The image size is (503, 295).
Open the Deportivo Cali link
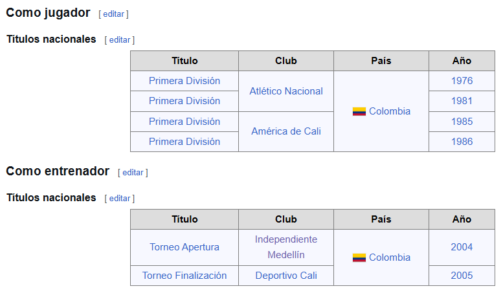tap(286, 276)
